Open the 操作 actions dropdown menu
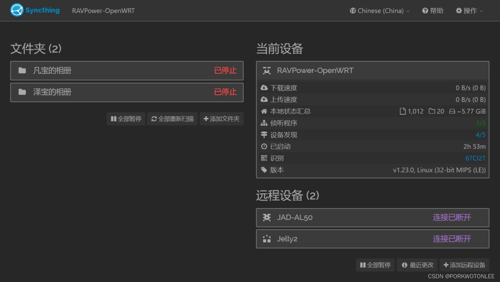This screenshot has height=282, width=500. point(469,11)
